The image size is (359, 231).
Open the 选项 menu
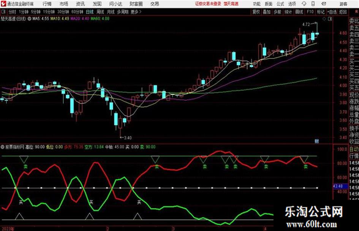coord(292,4)
